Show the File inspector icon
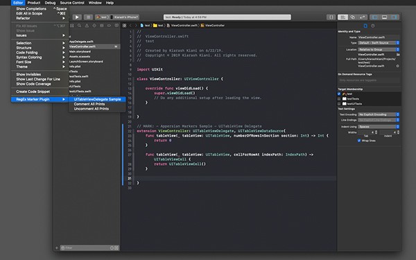Viewport: 416px width, 260px height. point(365,26)
